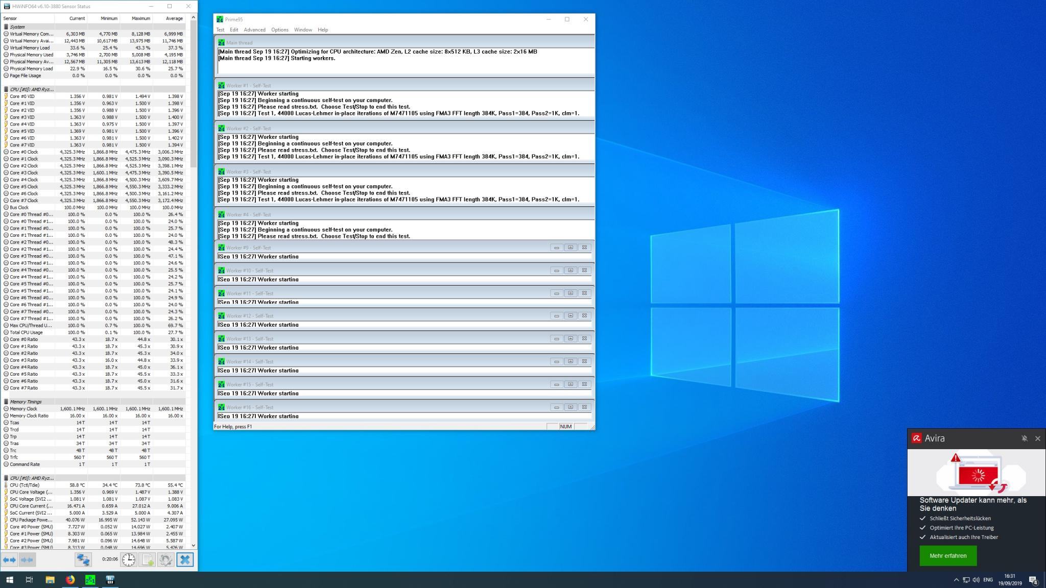Open Prime95 Options menu
1046x588 pixels.
(x=279, y=30)
